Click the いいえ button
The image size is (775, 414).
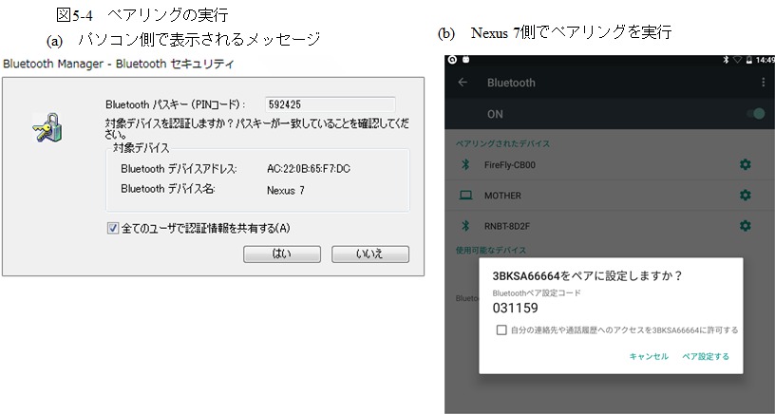[369, 254]
